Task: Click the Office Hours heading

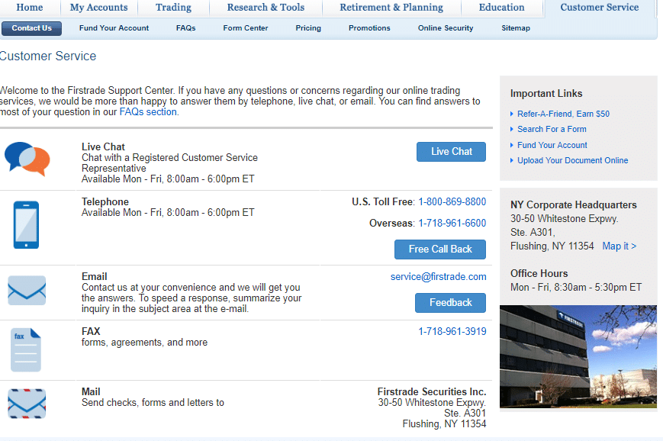Action: tap(539, 274)
